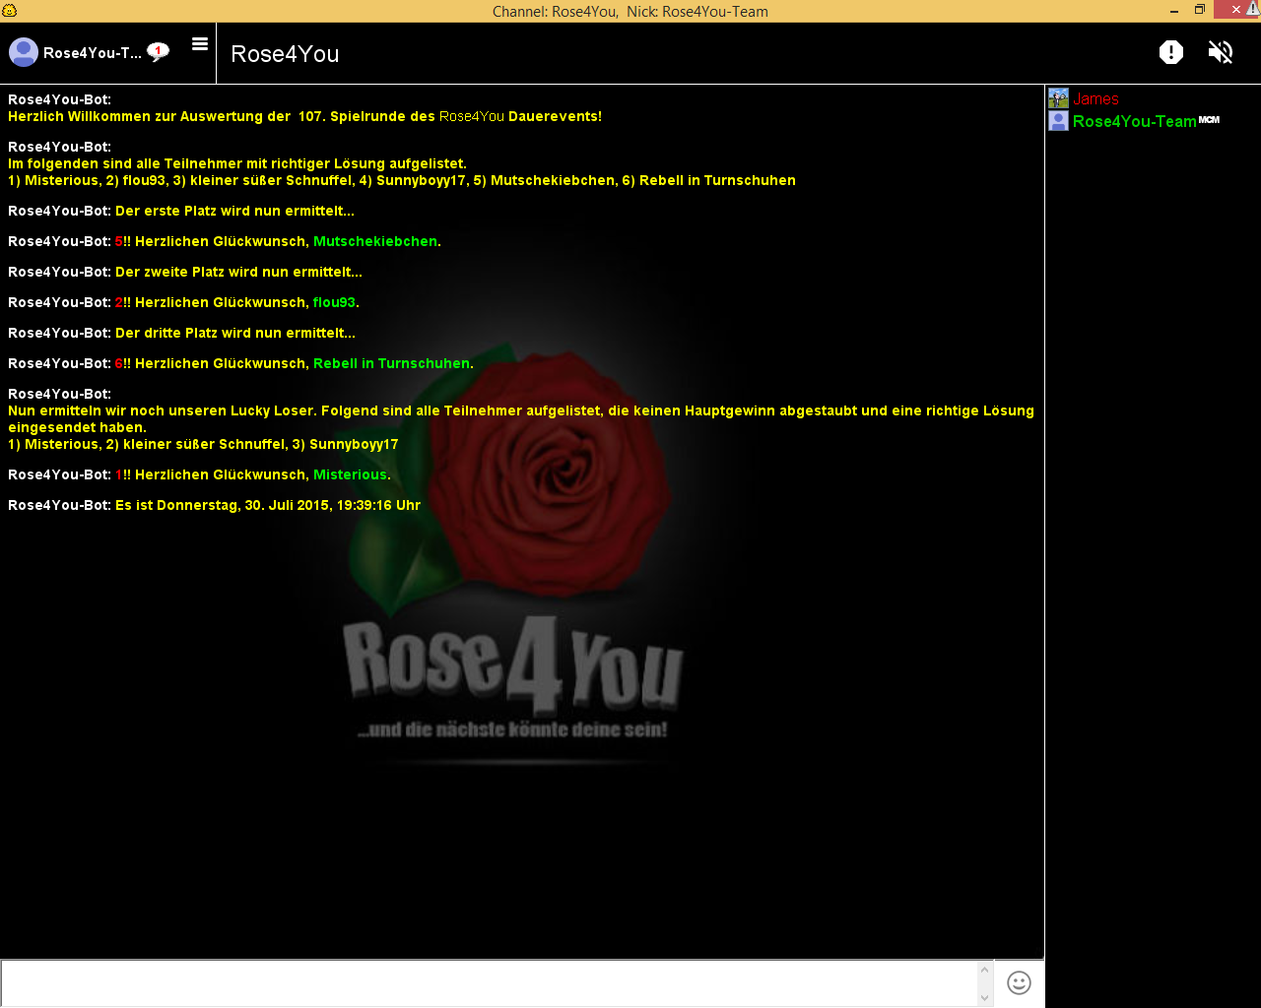Image resolution: width=1261 pixels, height=1008 pixels.
Task: Click Rose4You-Team avatar in user list
Action: tap(1058, 121)
